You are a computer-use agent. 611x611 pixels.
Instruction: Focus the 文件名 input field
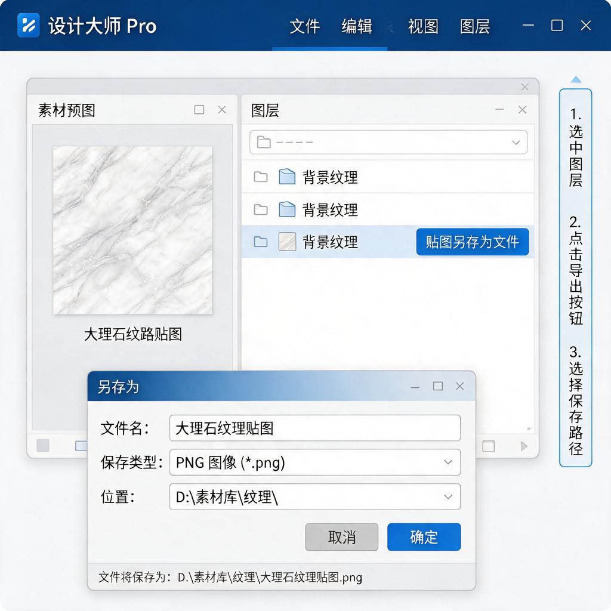[x=315, y=428]
